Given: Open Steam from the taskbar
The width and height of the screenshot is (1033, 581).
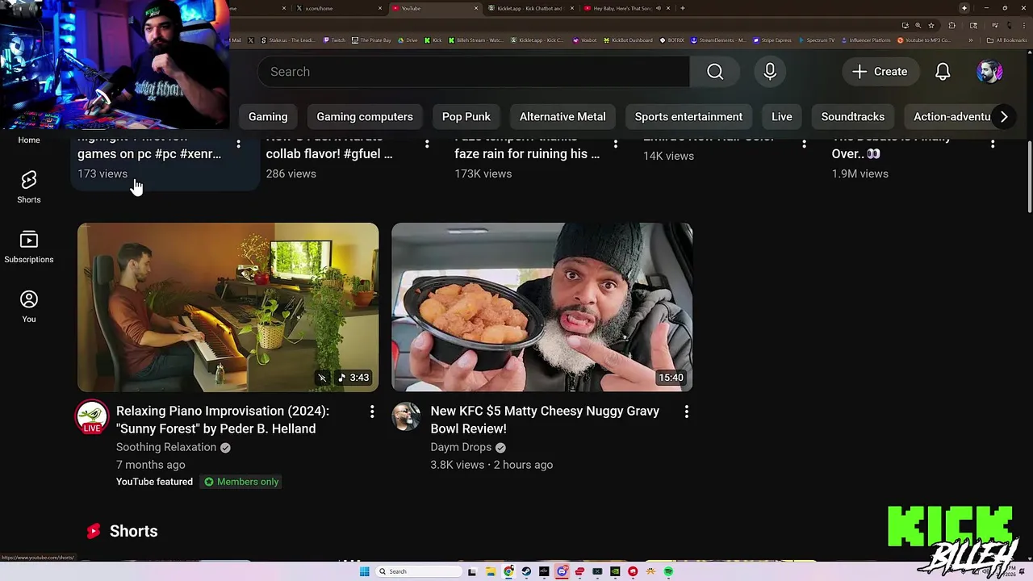Looking at the screenshot, I should [x=526, y=571].
